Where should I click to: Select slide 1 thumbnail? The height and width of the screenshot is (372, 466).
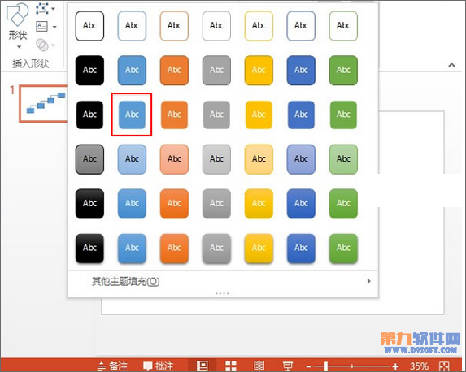pos(44,104)
